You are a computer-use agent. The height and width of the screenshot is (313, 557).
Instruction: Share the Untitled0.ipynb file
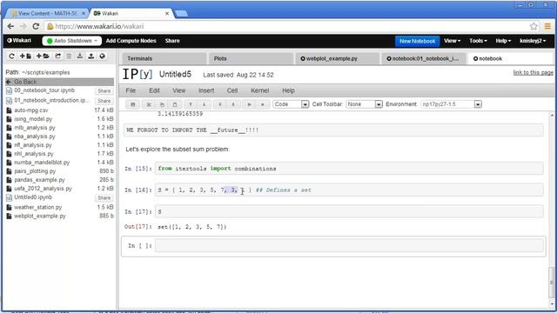pyautogui.click(x=104, y=197)
